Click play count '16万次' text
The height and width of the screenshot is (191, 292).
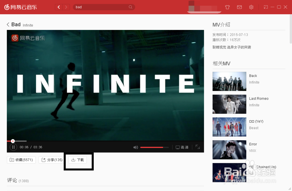(x=235, y=40)
